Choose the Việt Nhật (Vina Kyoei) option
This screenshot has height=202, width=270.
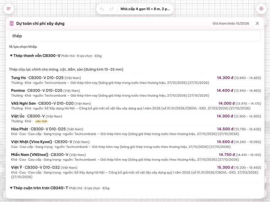(x=136, y=144)
